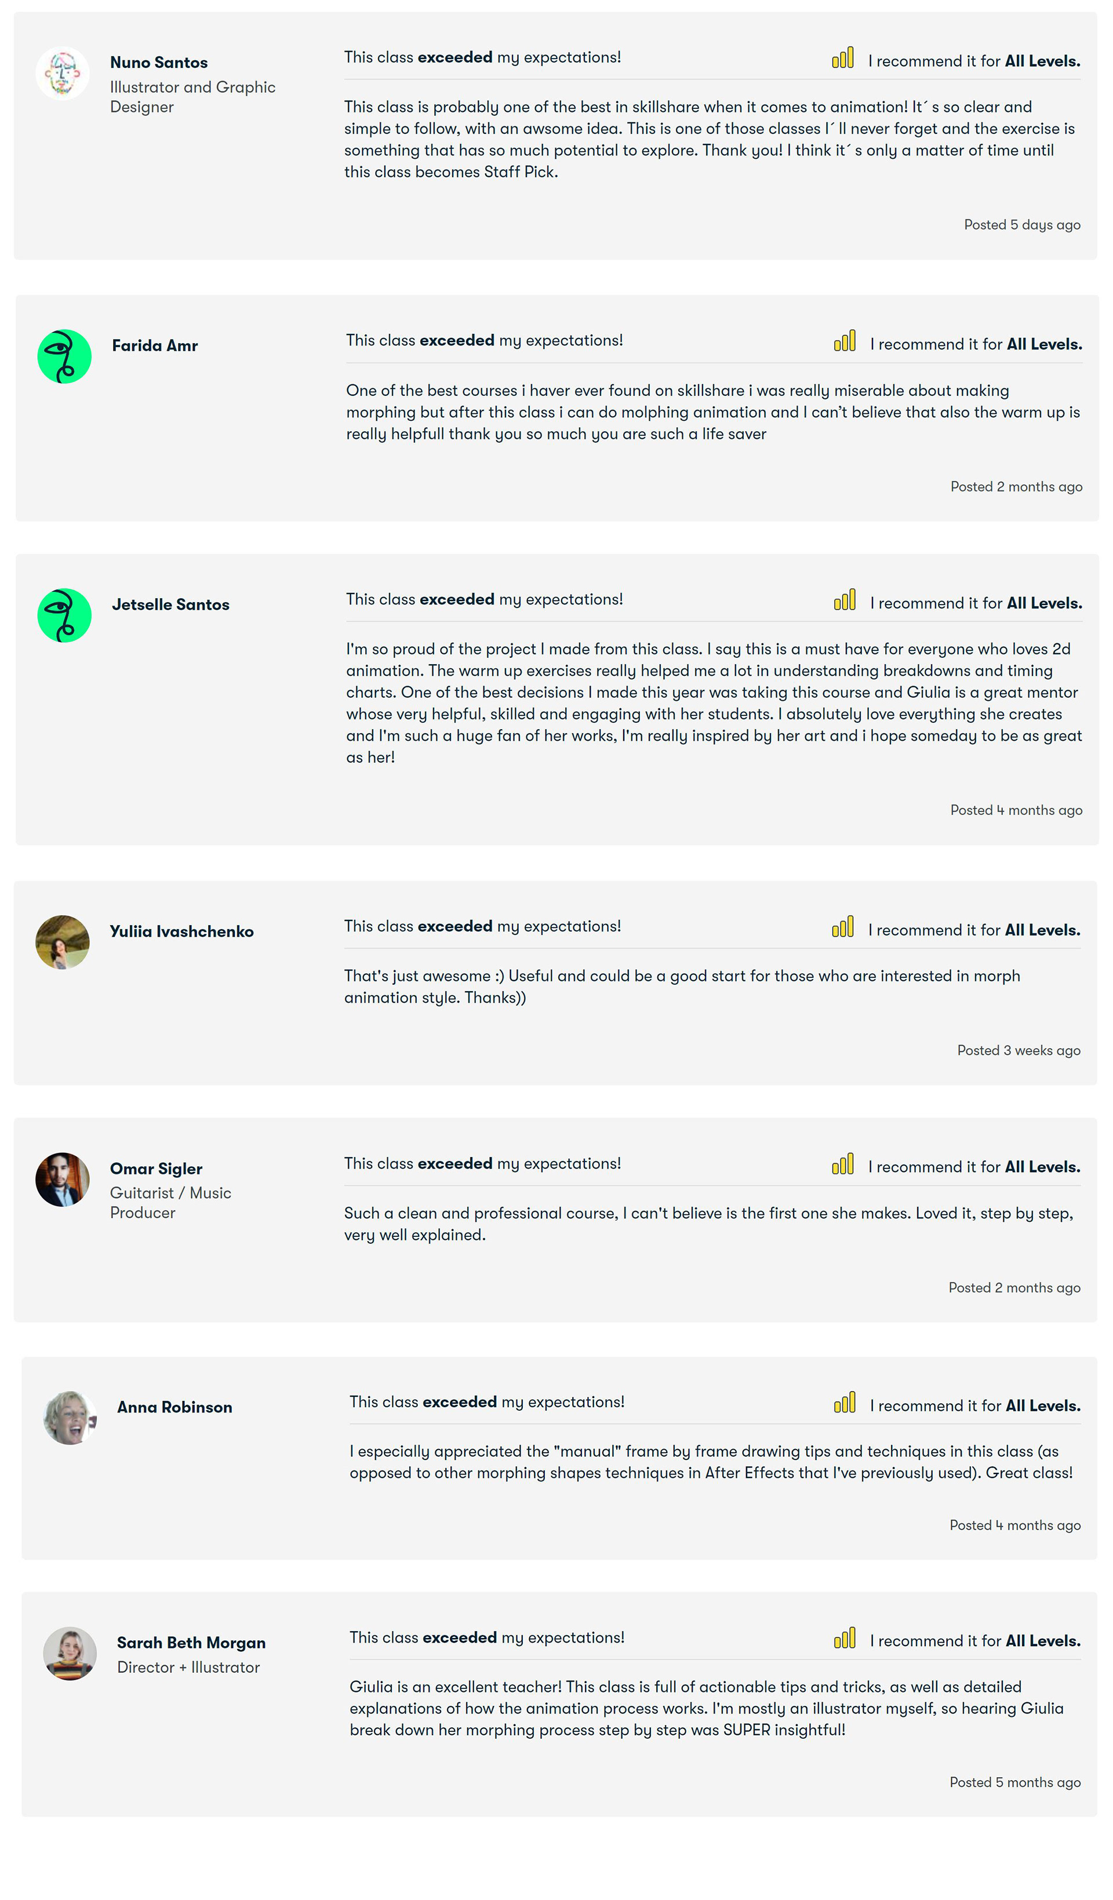1113x1900 pixels.
Task: Click Yuliia Ivashchenko's profile photo
Action: click(x=63, y=942)
